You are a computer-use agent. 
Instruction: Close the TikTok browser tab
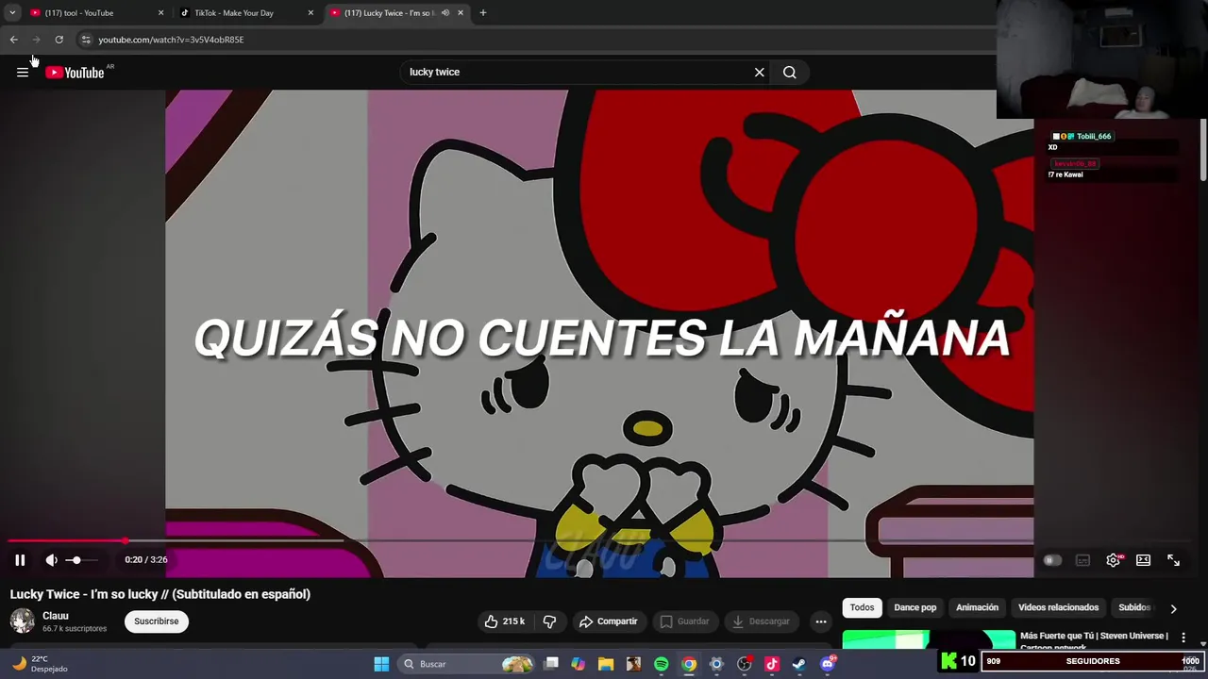point(310,13)
